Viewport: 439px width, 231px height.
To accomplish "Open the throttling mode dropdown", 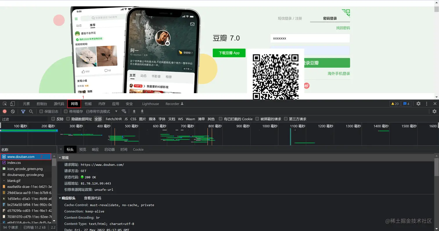I will (102, 111).
